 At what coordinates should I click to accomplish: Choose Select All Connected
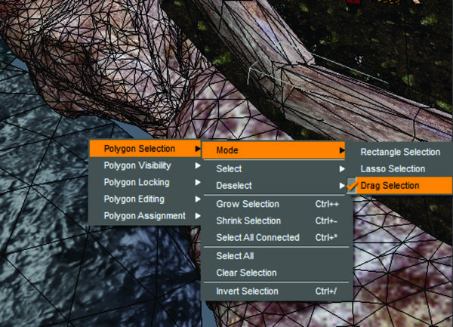pos(276,237)
